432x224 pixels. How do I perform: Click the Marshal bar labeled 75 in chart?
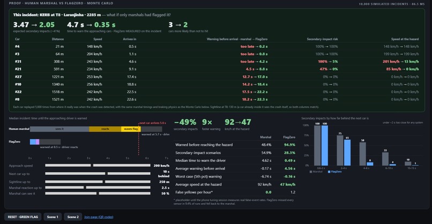pos(340,150)
